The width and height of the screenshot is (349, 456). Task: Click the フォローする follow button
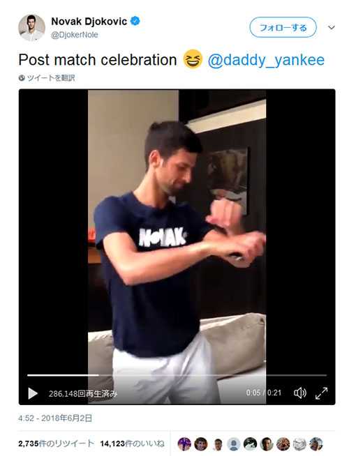tap(283, 27)
